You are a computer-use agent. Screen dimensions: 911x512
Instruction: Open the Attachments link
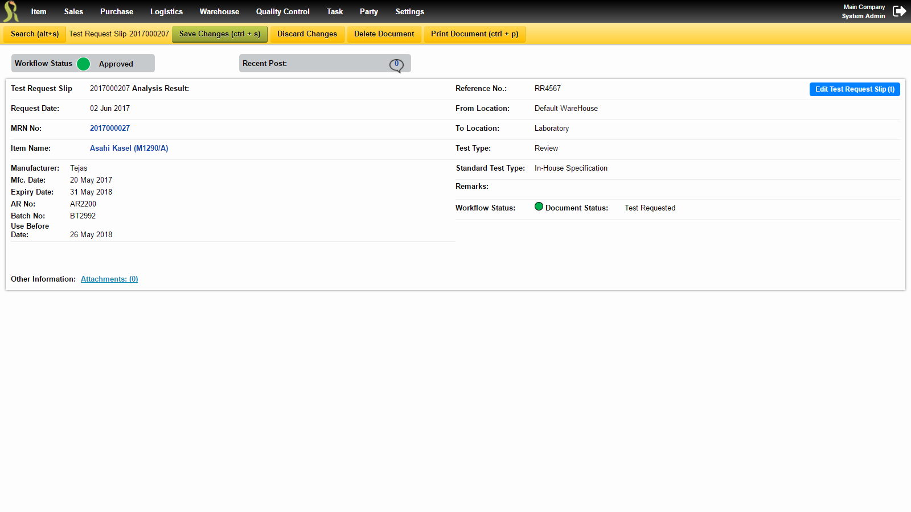109,279
